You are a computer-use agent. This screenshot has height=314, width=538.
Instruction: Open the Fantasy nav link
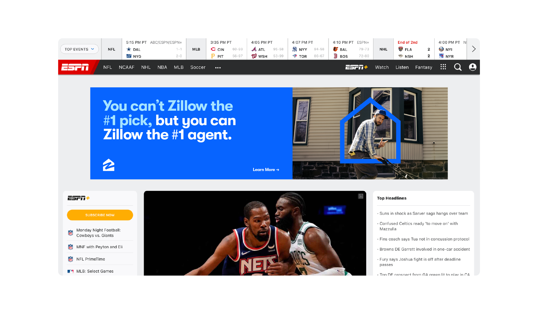tap(423, 67)
